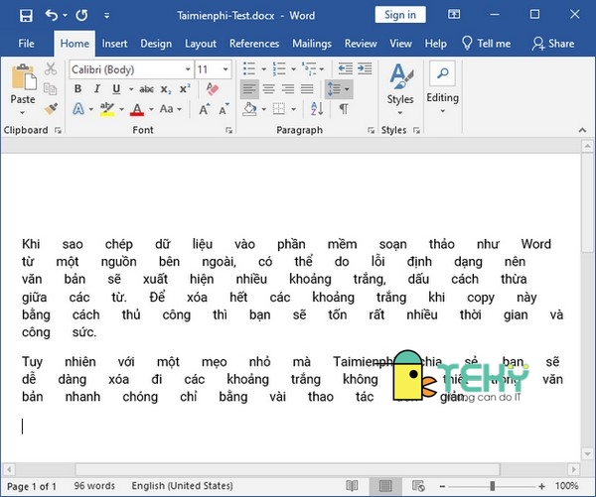
Task: Click the red Font Color button
Action: pos(137,109)
